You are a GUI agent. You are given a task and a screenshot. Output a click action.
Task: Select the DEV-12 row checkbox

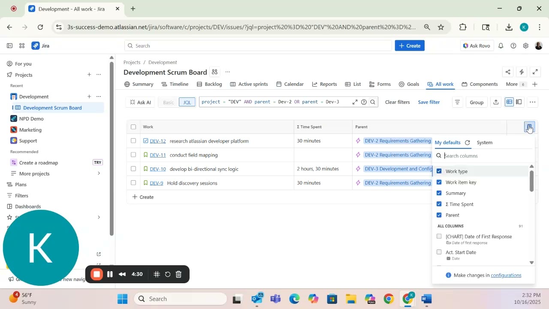(133, 141)
